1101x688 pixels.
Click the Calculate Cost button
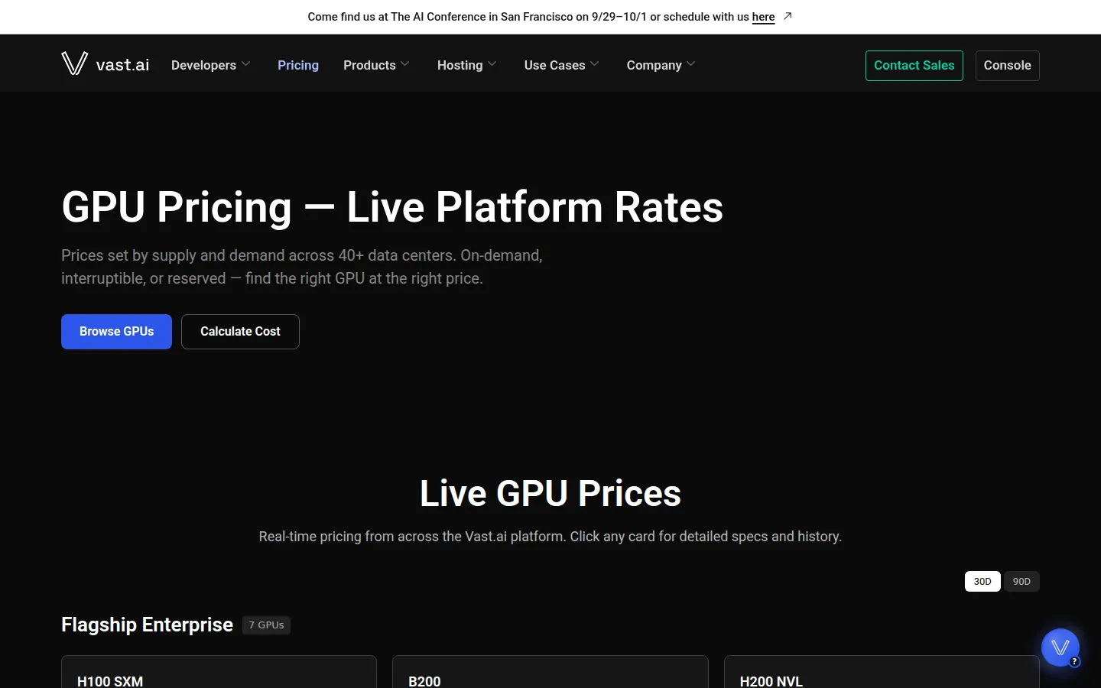[240, 332]
